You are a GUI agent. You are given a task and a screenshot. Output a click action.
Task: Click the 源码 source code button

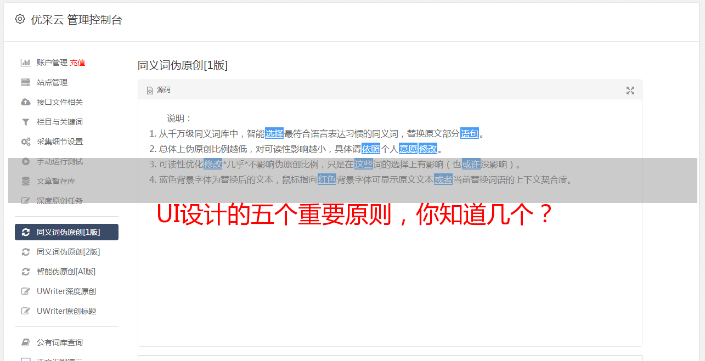coord(159,90)
